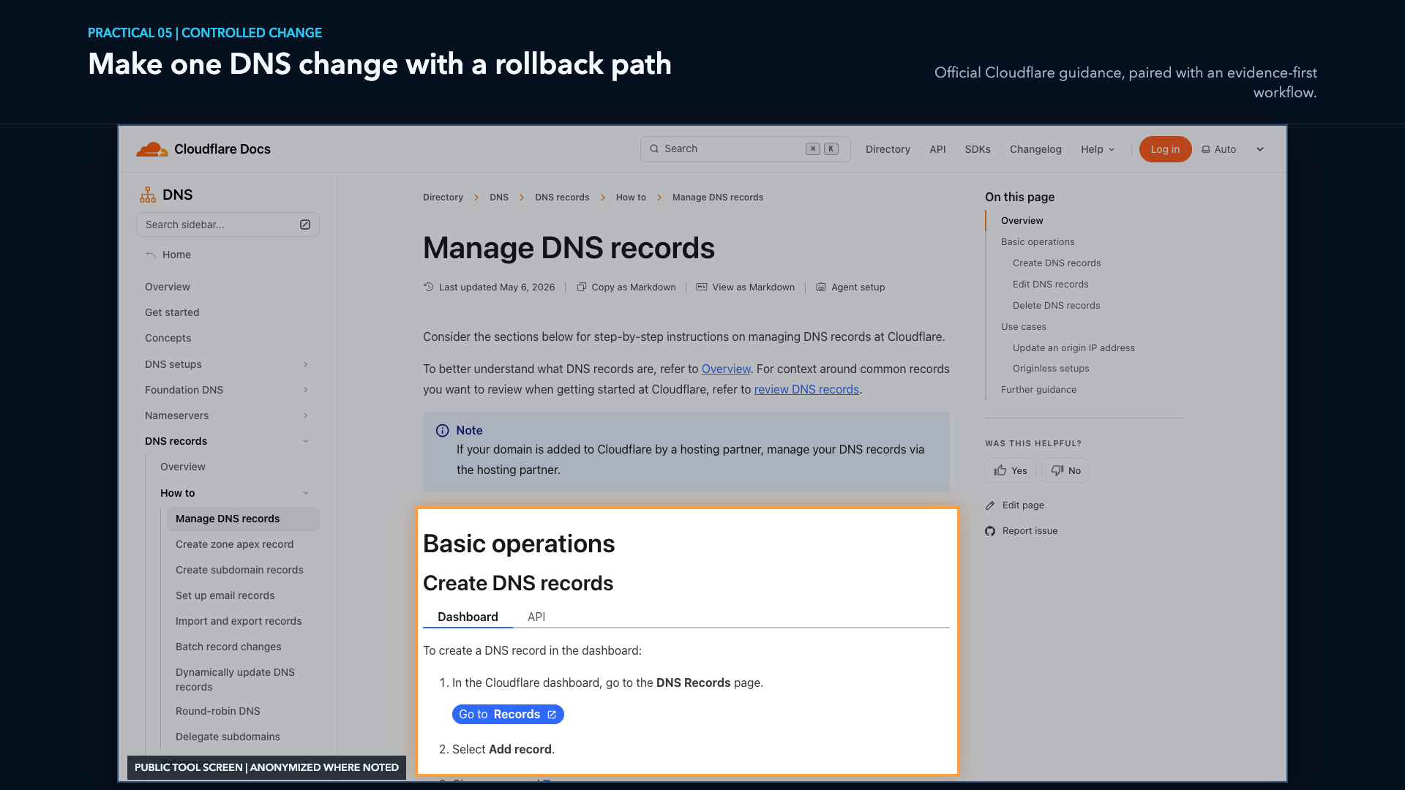The width and height of the screenshot is (1405, 790).
Task: Open SDKs in the top navigation
Action: click(x=978, y=149)
